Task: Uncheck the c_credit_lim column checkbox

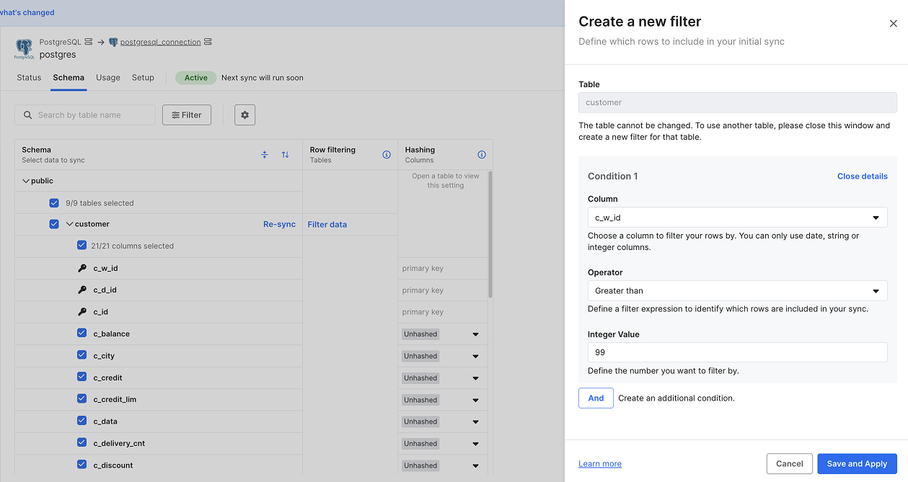Action: point(81,399)
